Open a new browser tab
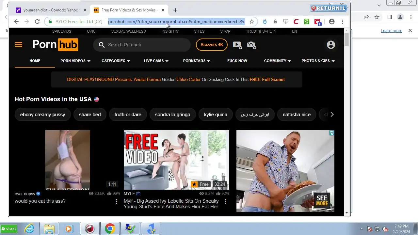The height and width of the screenshot is (235, 418). coord(175,10)
